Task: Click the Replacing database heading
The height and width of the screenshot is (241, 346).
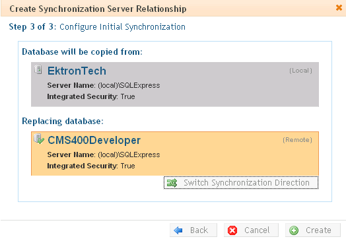Action: (x=63, y=121)
